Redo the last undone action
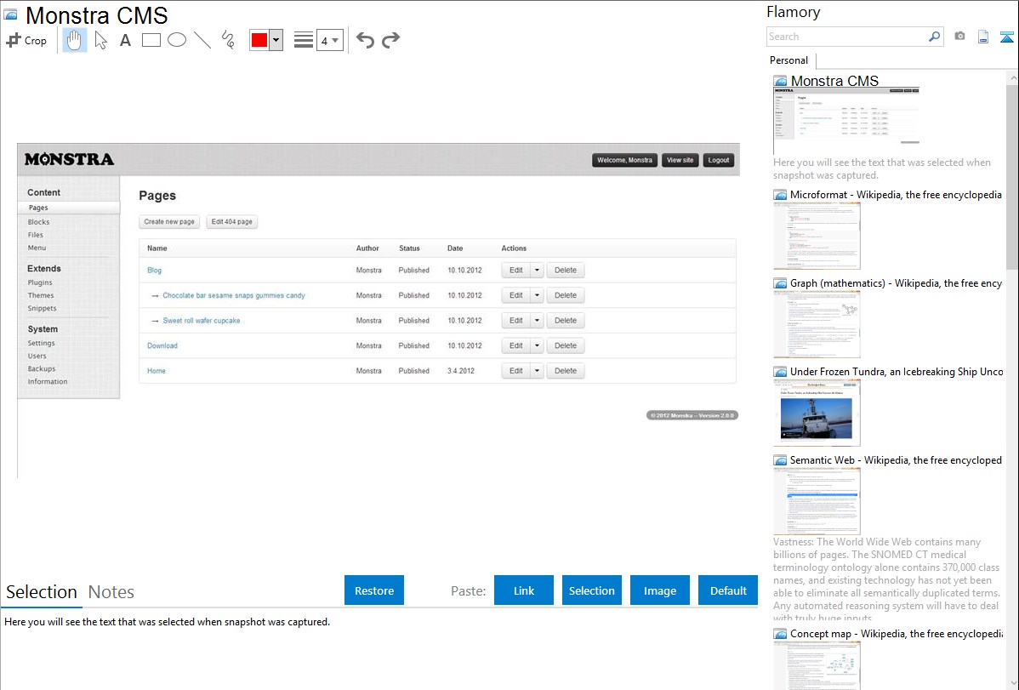 pyautogui.click(x=390, y=40)
